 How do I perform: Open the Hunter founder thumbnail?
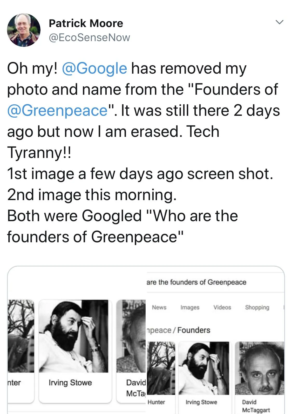[x=161, y=368]
